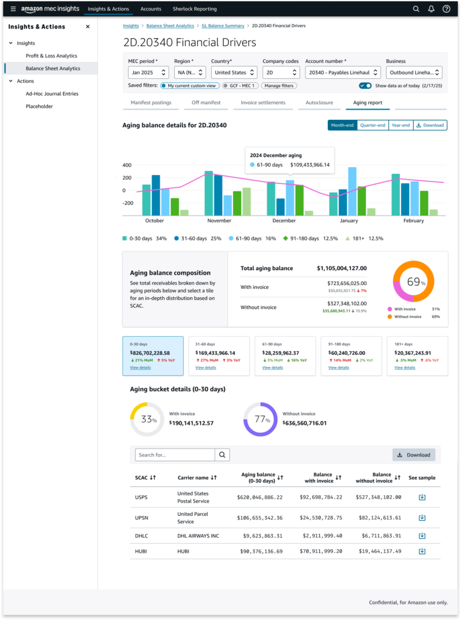Select the 91-180 days tile
The image size is (461, 620).
[x=351, y=356]
